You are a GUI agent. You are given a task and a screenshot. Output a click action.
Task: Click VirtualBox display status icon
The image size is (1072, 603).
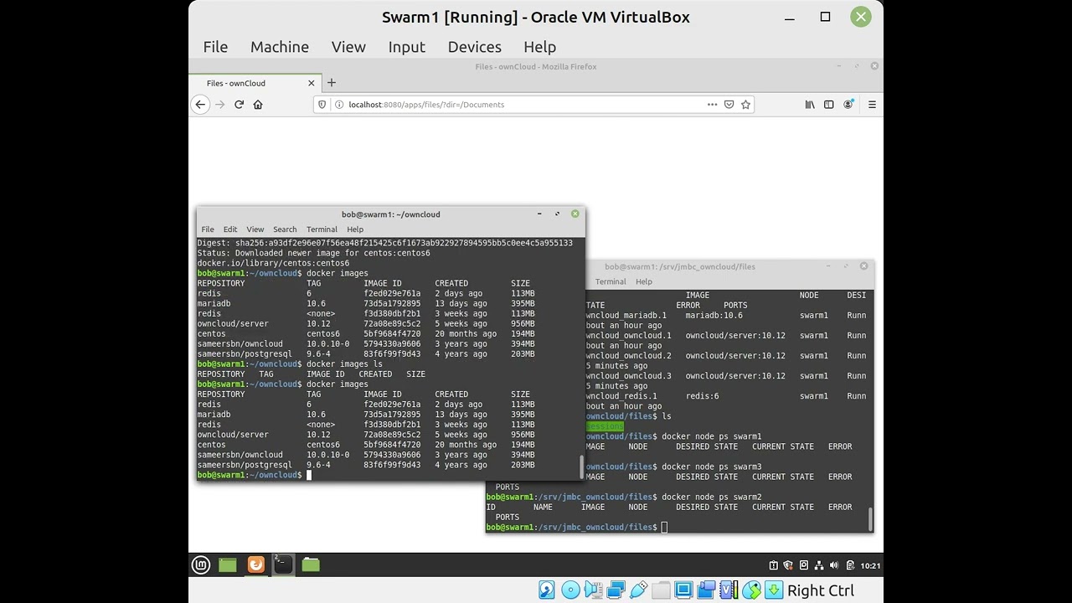coord(683,590)
